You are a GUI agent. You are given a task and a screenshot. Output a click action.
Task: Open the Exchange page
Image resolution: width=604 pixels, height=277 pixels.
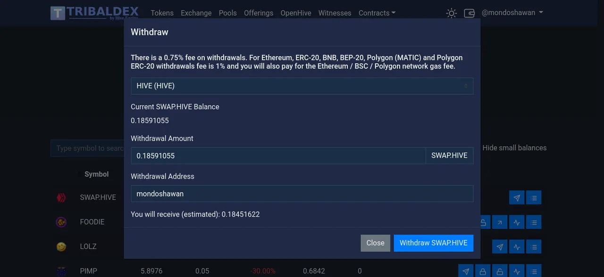pos(196,13)
